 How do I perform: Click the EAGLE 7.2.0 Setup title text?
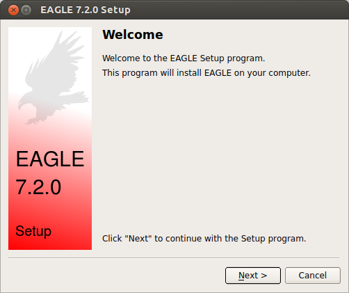click(86, 10)
